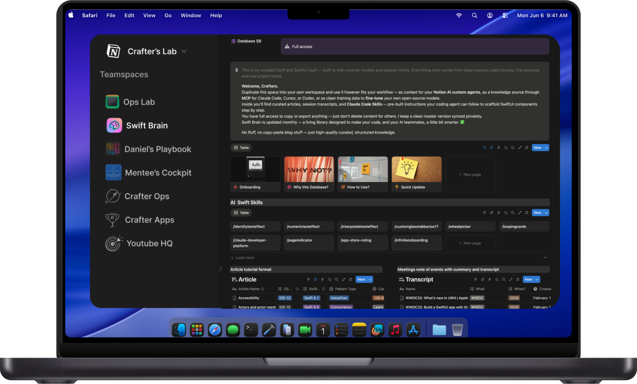Open view settings sliders icon in Swift Skills toolbar
The image size is (637, 384).
527,213
